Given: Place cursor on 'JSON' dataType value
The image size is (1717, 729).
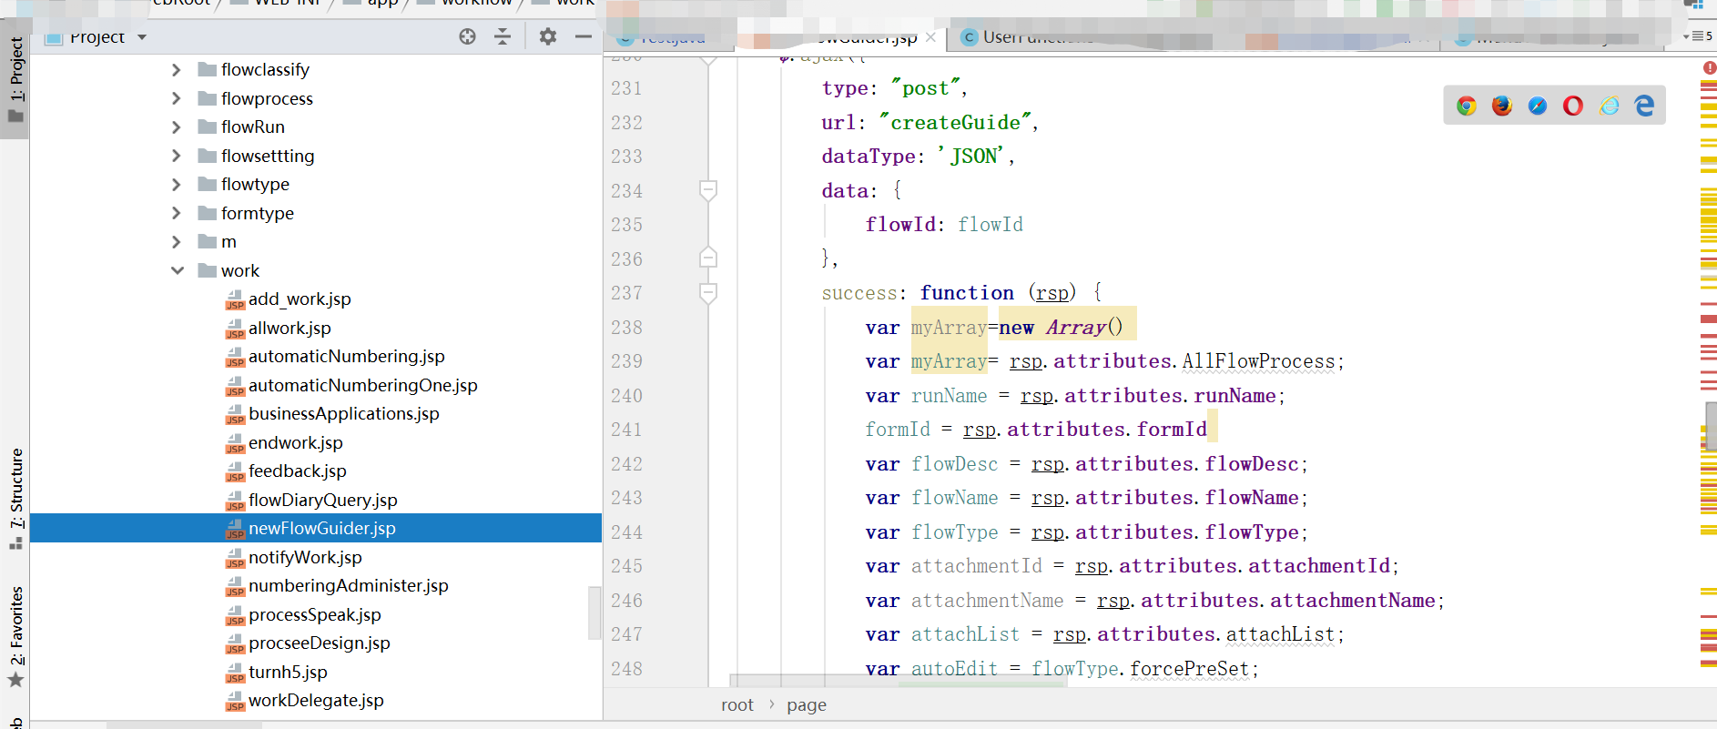Looking at the screenshot, I should (971, 157).
